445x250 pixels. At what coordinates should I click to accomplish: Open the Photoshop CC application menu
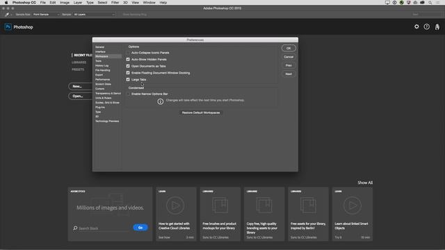coord(24,3)
